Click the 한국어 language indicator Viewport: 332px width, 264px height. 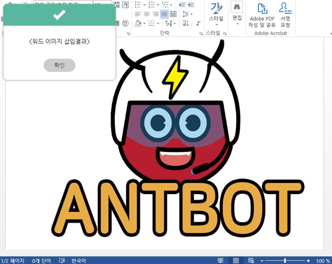coord(78,261)
